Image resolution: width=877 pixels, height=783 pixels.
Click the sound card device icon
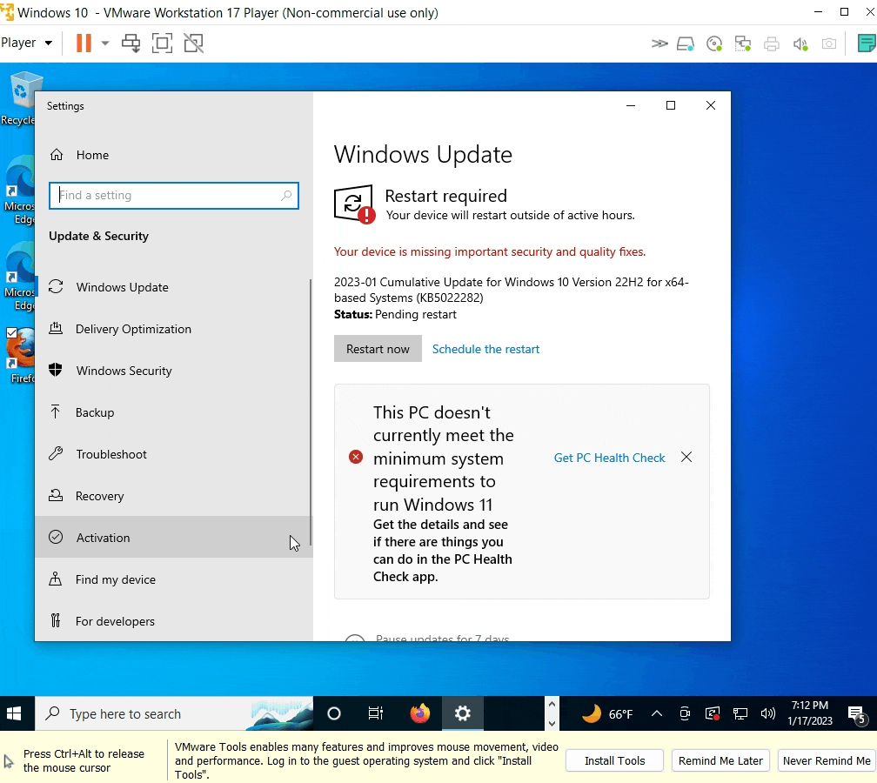tap(800, 43)
